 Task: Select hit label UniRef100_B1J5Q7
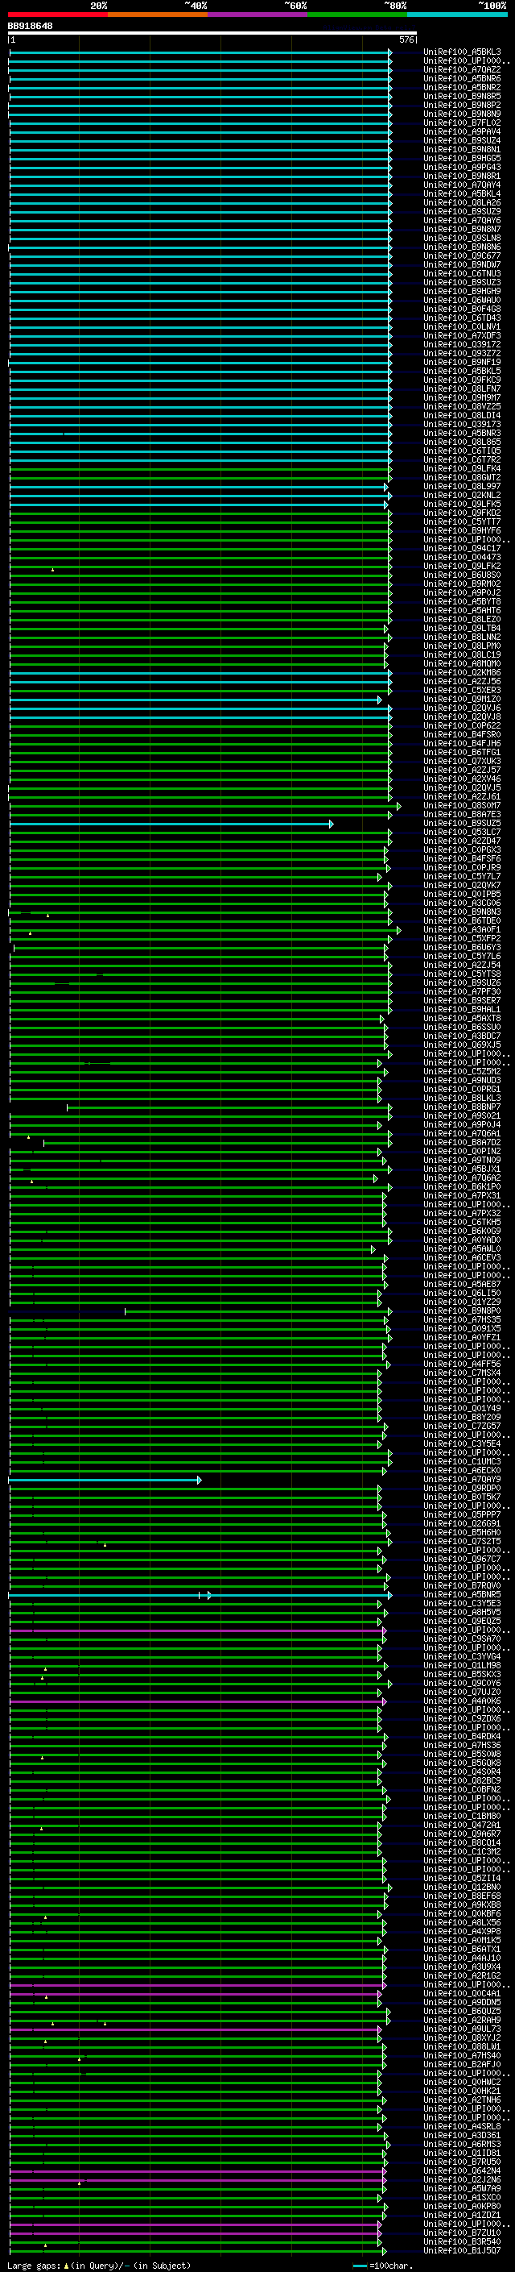click(461, 2251)
